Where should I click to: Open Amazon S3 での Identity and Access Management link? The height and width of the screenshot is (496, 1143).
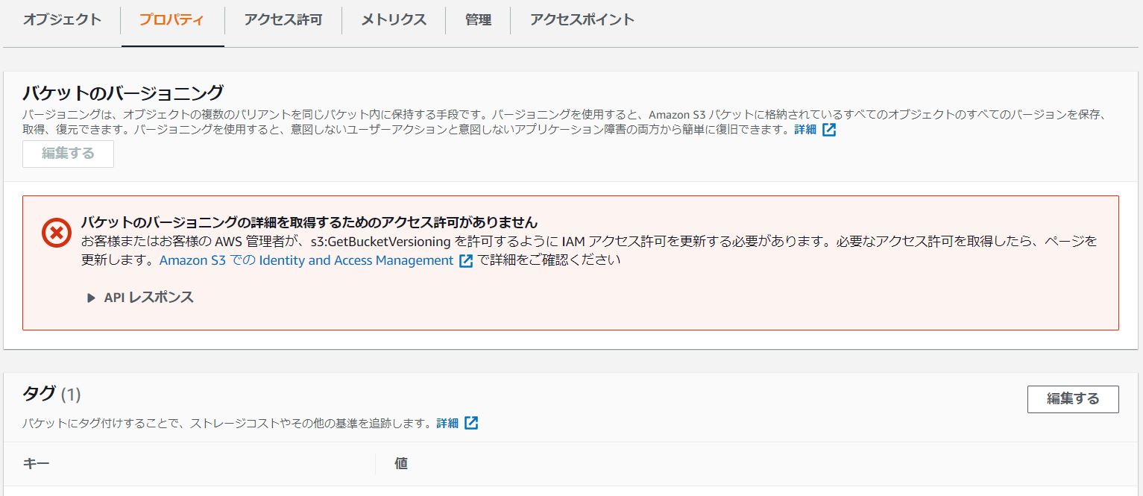click(306, 260)
